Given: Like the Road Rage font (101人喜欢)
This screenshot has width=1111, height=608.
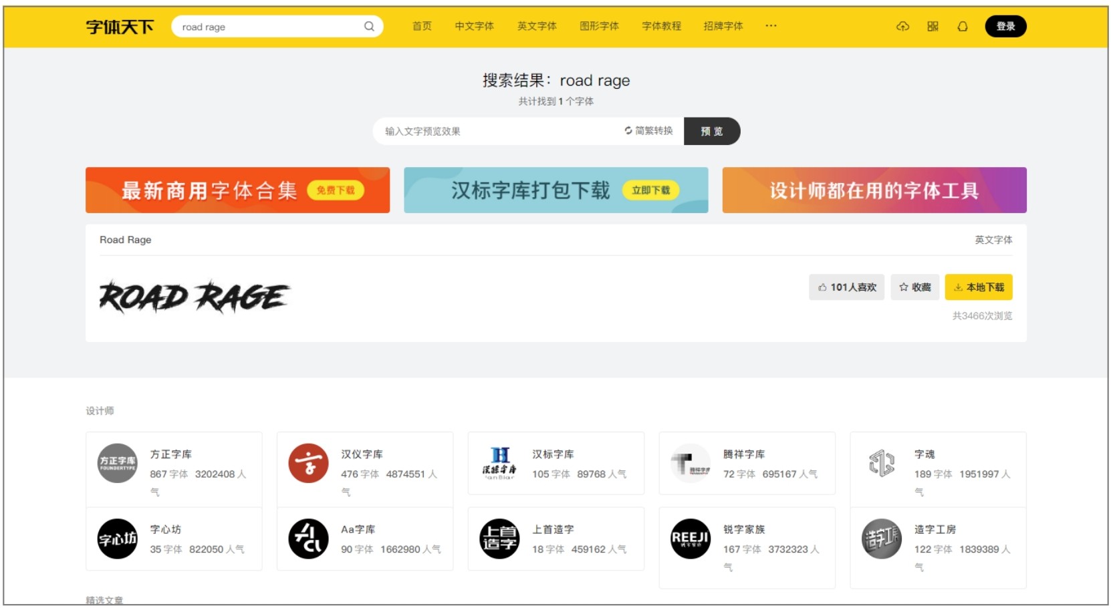Looking at the screenshot, I should 847,287.
